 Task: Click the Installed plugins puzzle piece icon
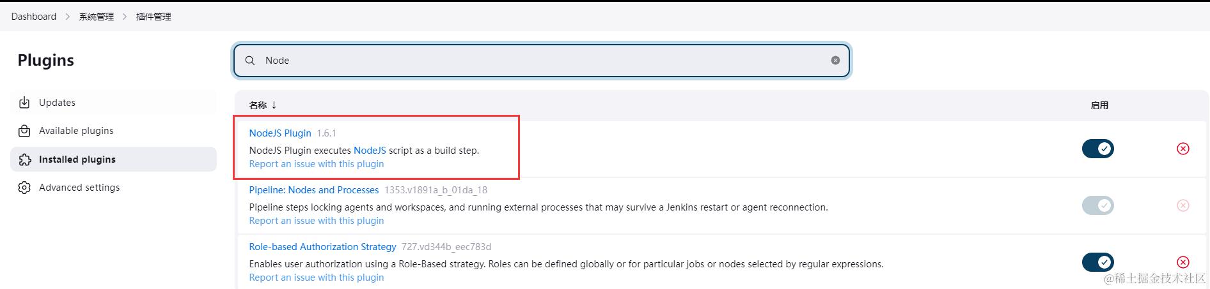24,159
